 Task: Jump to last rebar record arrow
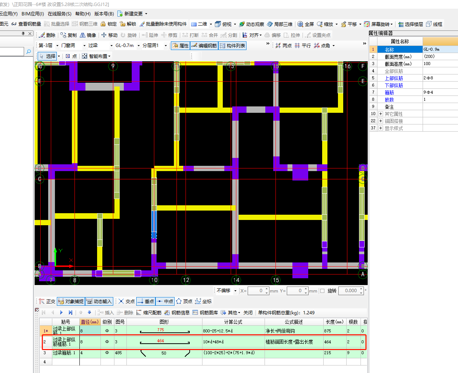click(70, 312)
